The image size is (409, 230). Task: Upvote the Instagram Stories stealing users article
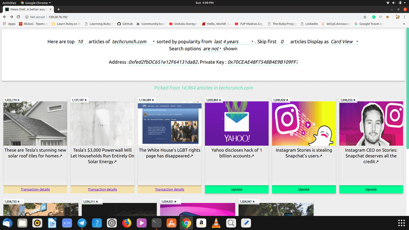(304, 189)
